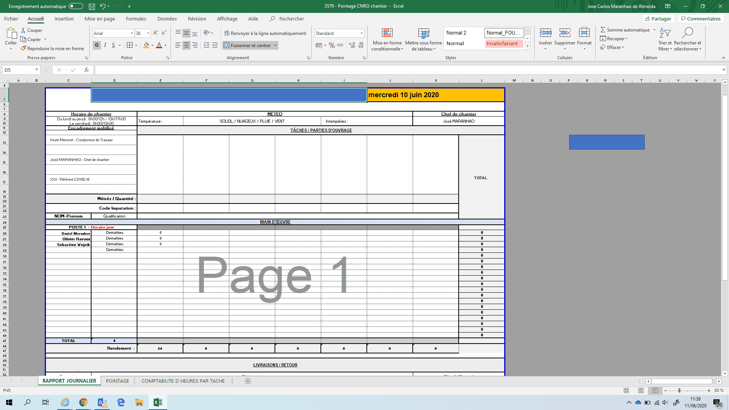Switch to Normal view in status bar
This screenshot has height=410, width=729.
pyautogui.click(x=626, y=390)
